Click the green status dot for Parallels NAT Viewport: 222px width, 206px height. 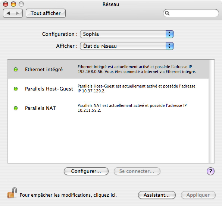pyautogui.click(x=16, y=108)
